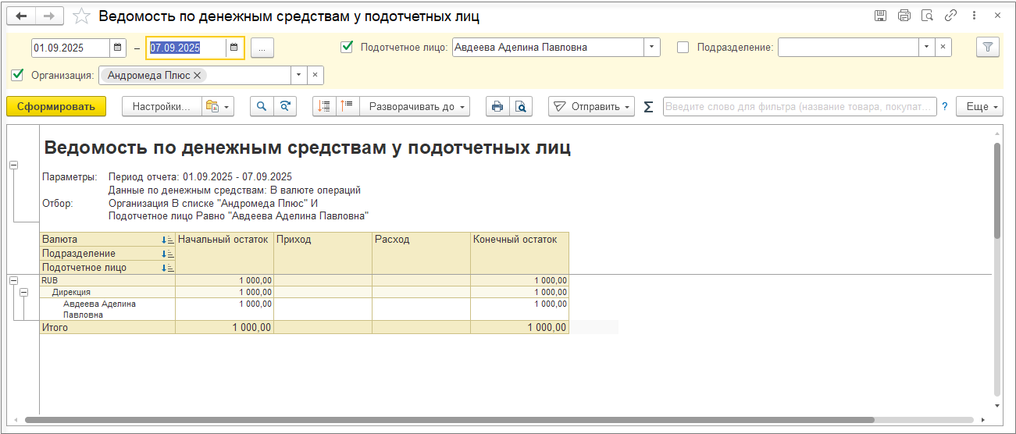1016x434 pixels.
Task: Add report to favorites with star icon
Action: [x=81, y=16]
